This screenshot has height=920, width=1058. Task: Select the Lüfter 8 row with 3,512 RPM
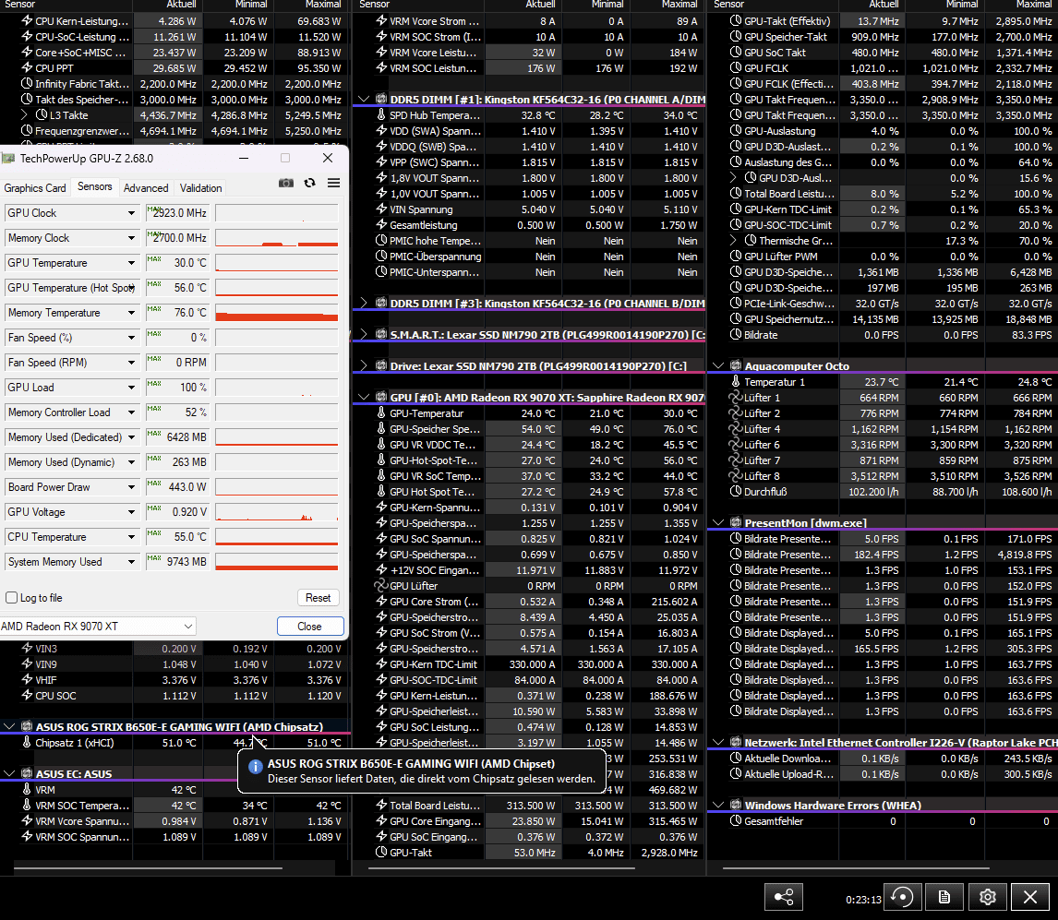click(883, 475)
